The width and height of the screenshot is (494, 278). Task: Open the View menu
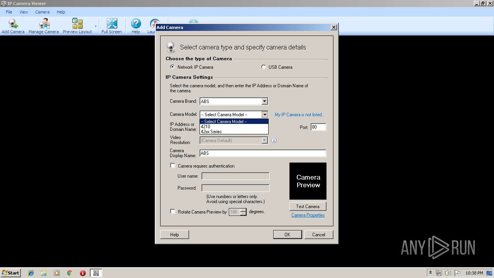tap(24, 12)
